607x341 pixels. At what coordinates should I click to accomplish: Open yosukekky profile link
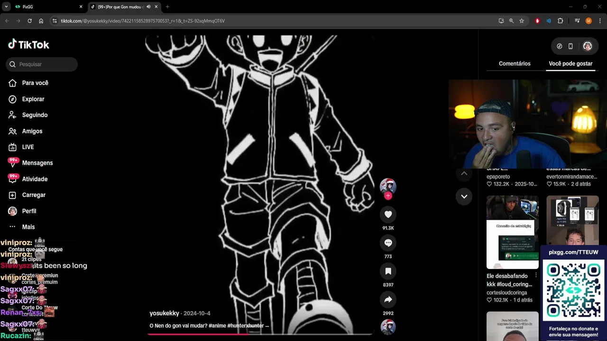pos(164,314)
